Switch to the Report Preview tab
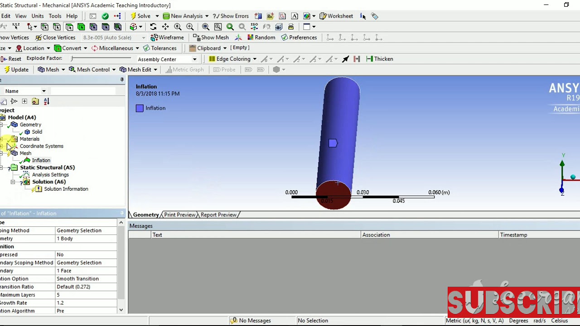Viewport: 580px width, 326px height. pos(218,215)
